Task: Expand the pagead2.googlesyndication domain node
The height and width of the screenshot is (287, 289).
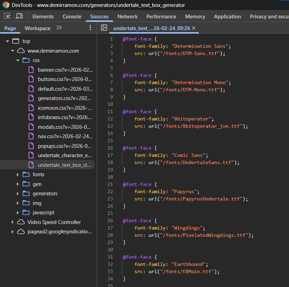Action: coord(13,232)
